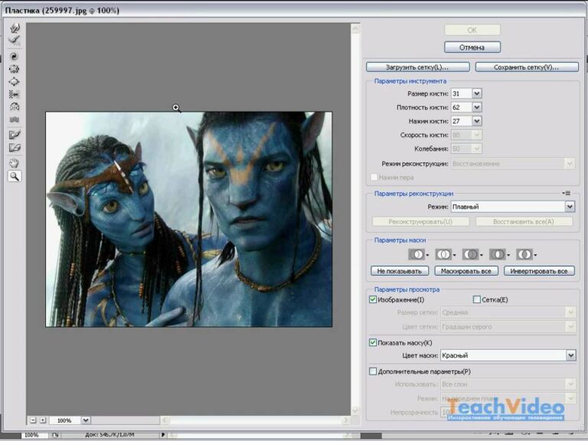
Task: Toggle the Показать маску(K) checkbox
Action: (373, 342)
